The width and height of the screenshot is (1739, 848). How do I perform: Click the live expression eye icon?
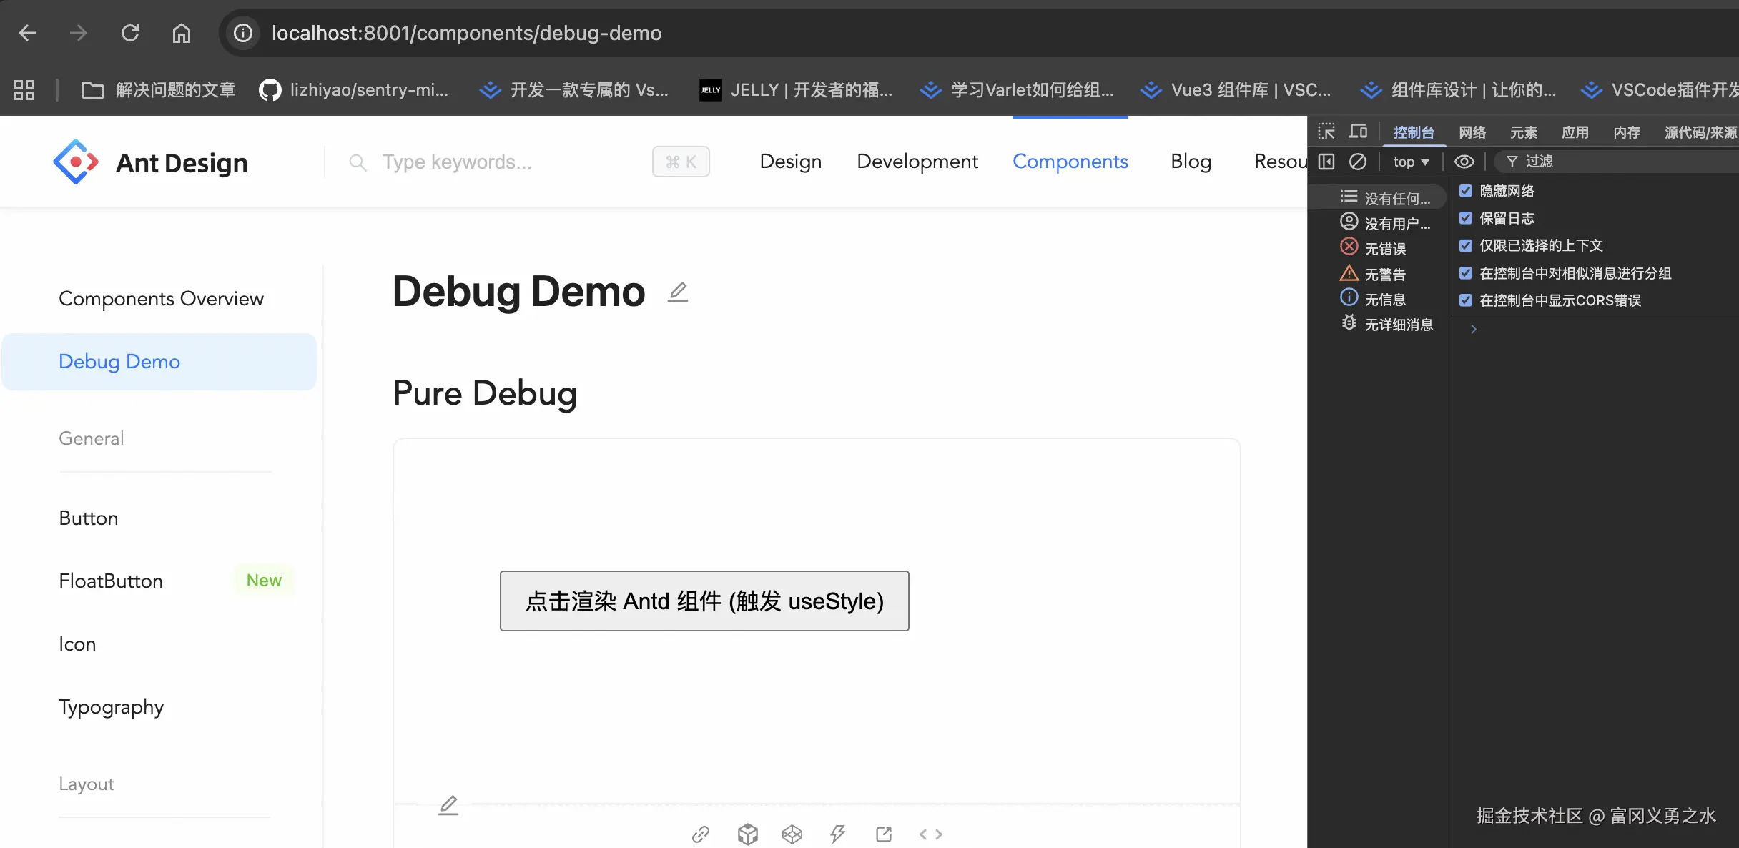coord(1464,162)
